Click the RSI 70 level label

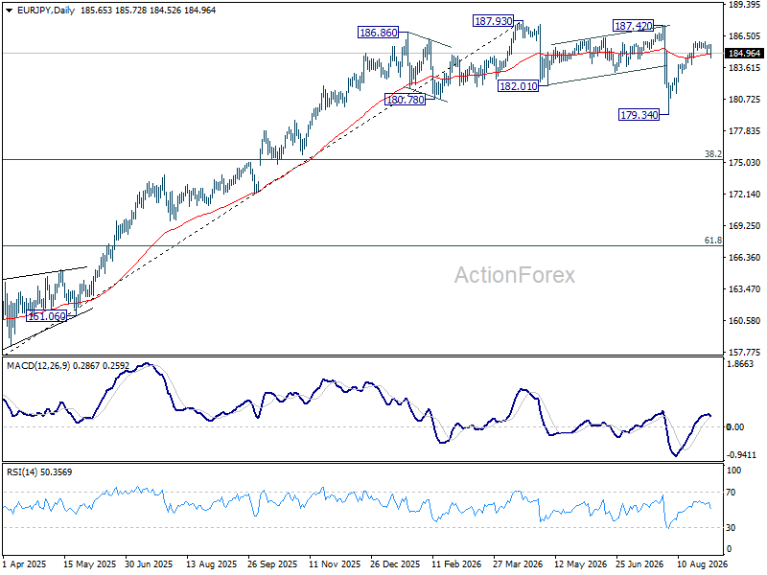click(x=731, y=493)
